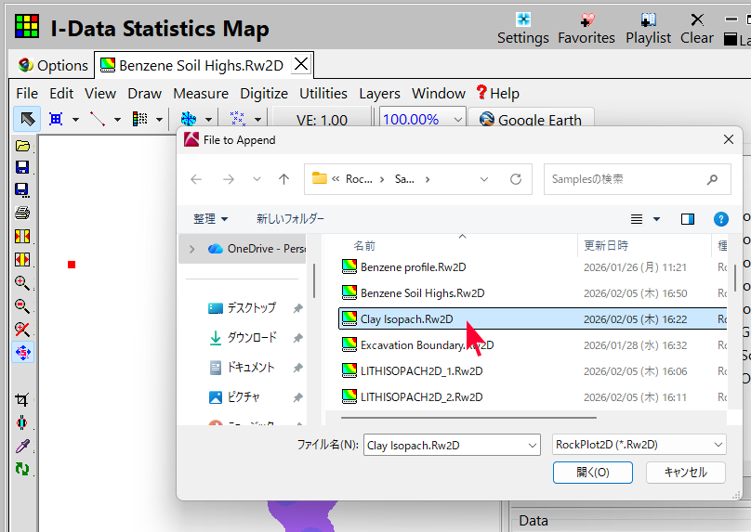Click the Print icon in left toolbar
Viewport: 751px width, 532px height.
(22, 213)
